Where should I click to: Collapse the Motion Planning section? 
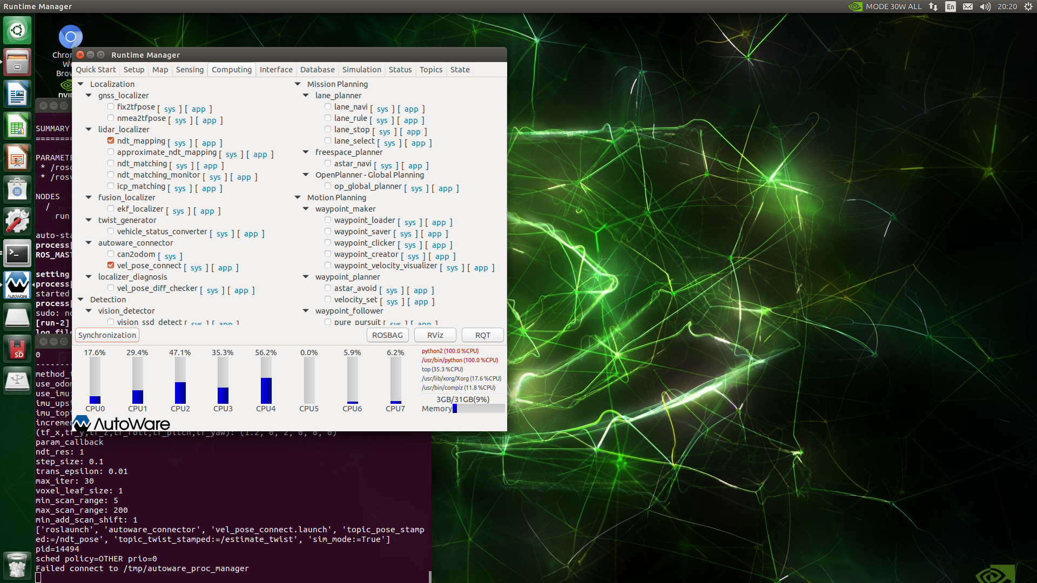298,197
